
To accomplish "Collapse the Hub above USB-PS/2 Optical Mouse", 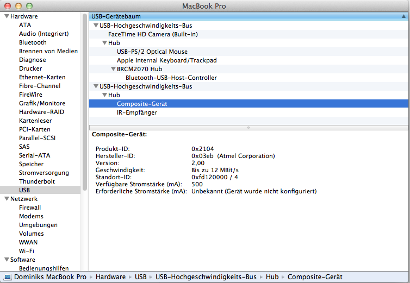I will pos(104,43).
